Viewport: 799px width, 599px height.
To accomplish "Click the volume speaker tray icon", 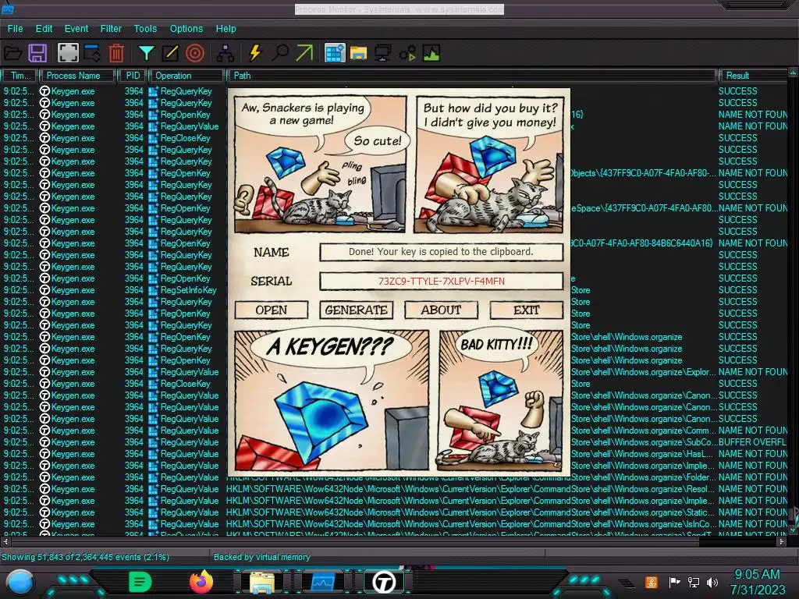I will [712, 582].
